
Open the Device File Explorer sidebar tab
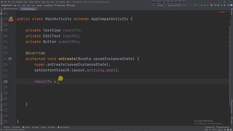pos(232,107)
